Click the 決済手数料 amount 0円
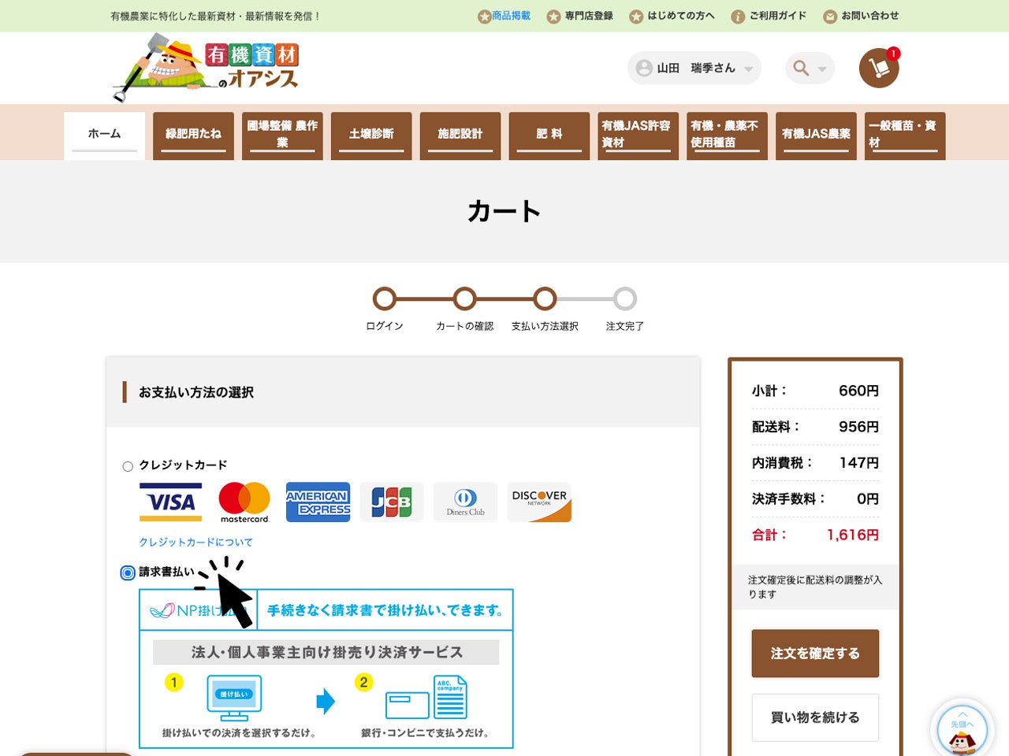 (x=868, y=499)
